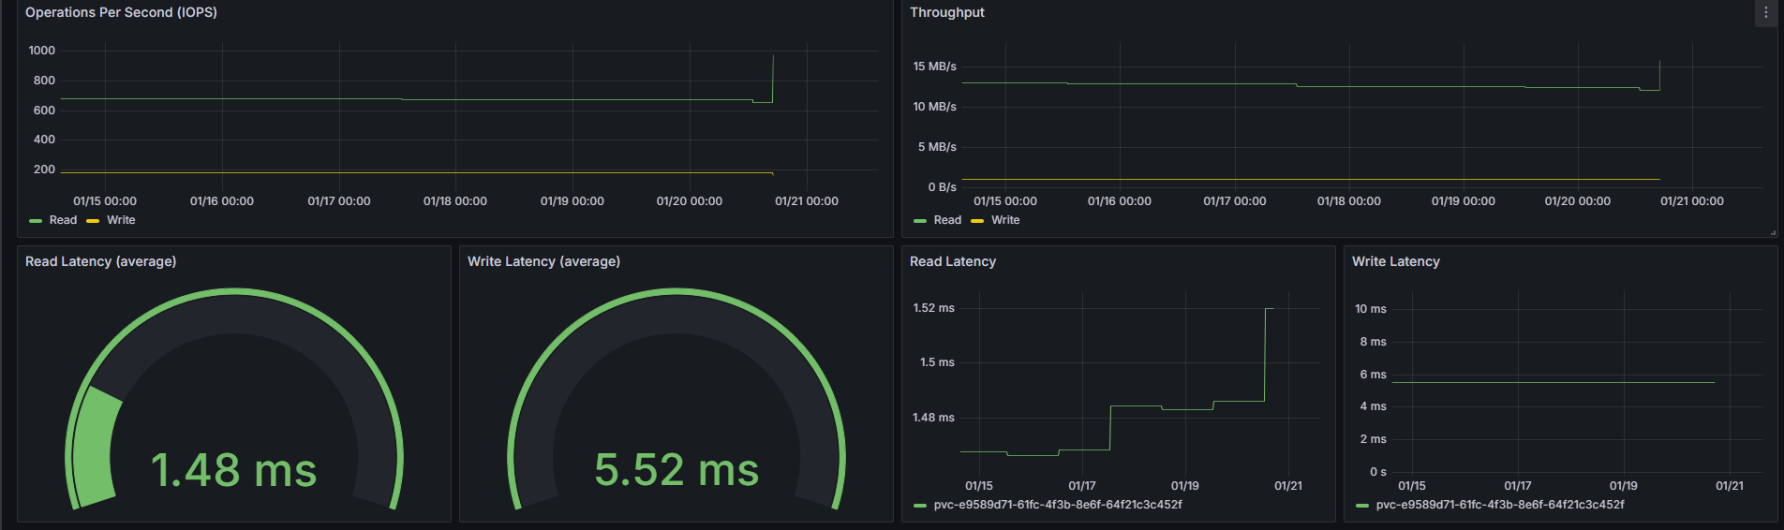This screenshot has width=1784, height=530.
Task: Click the yellow Write line in IOPS graph
Action: [416, 172]
